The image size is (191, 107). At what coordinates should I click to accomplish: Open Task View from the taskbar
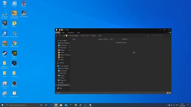(x=46, y=105)
